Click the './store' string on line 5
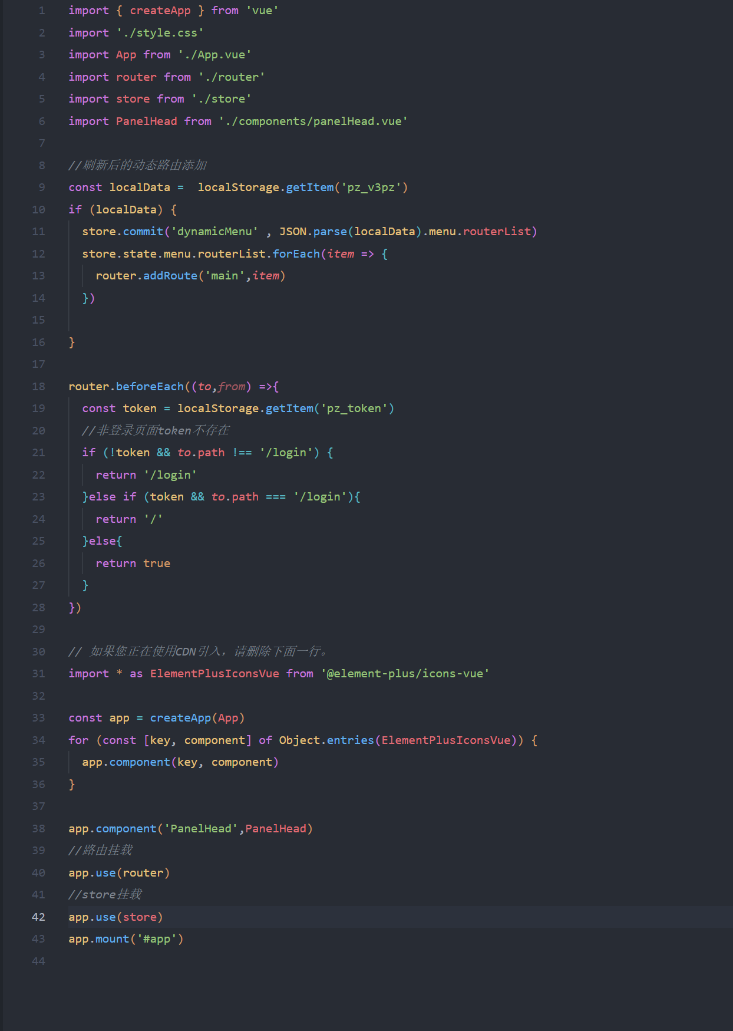This screenshot has width=733, height=1031. coord(222,99)
